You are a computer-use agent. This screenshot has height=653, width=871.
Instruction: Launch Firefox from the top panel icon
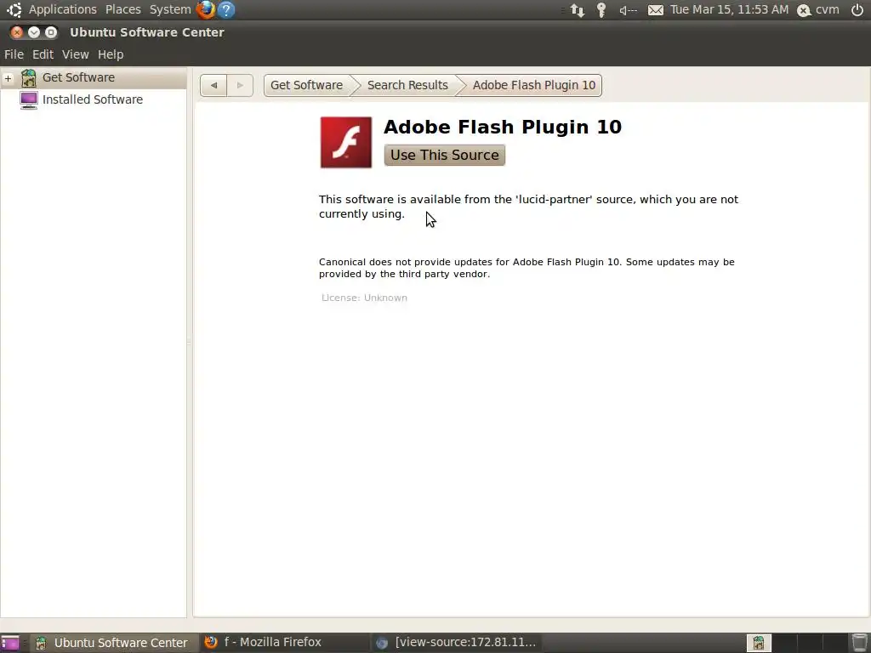(x=206, y=9)
